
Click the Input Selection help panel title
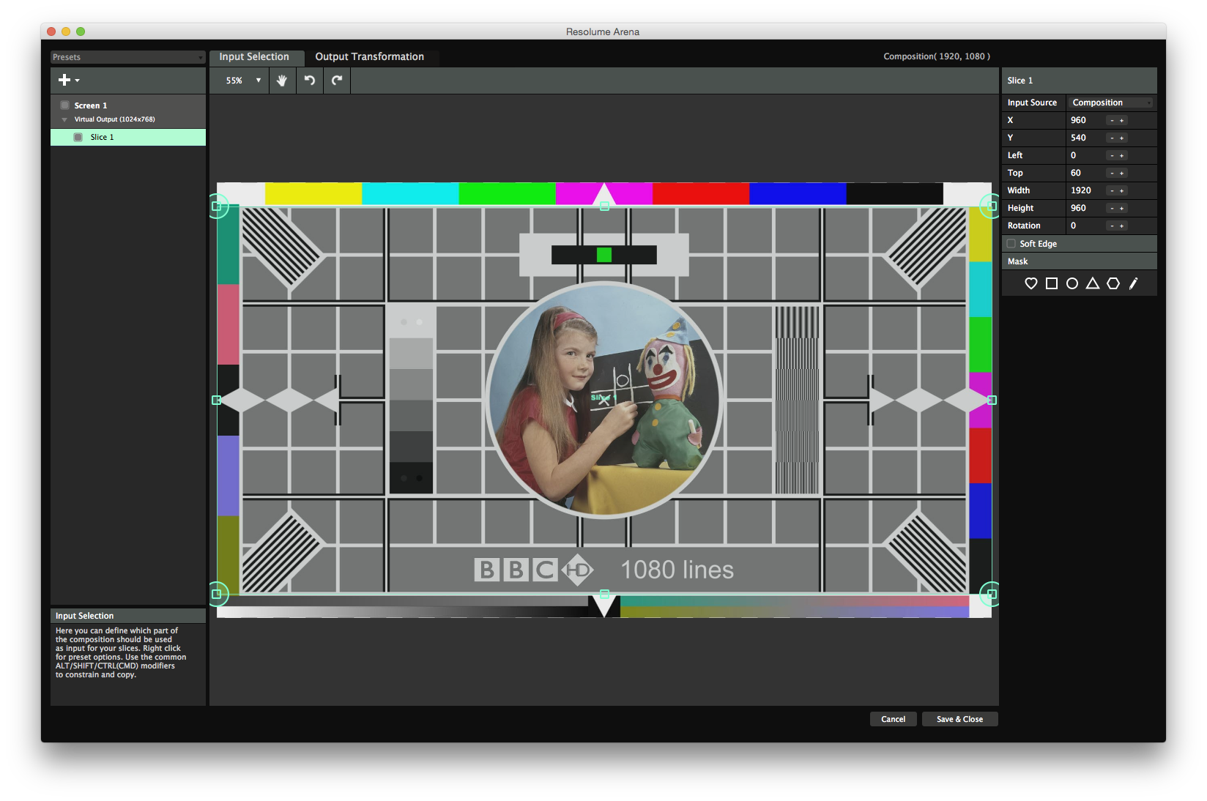coord(128,616)
